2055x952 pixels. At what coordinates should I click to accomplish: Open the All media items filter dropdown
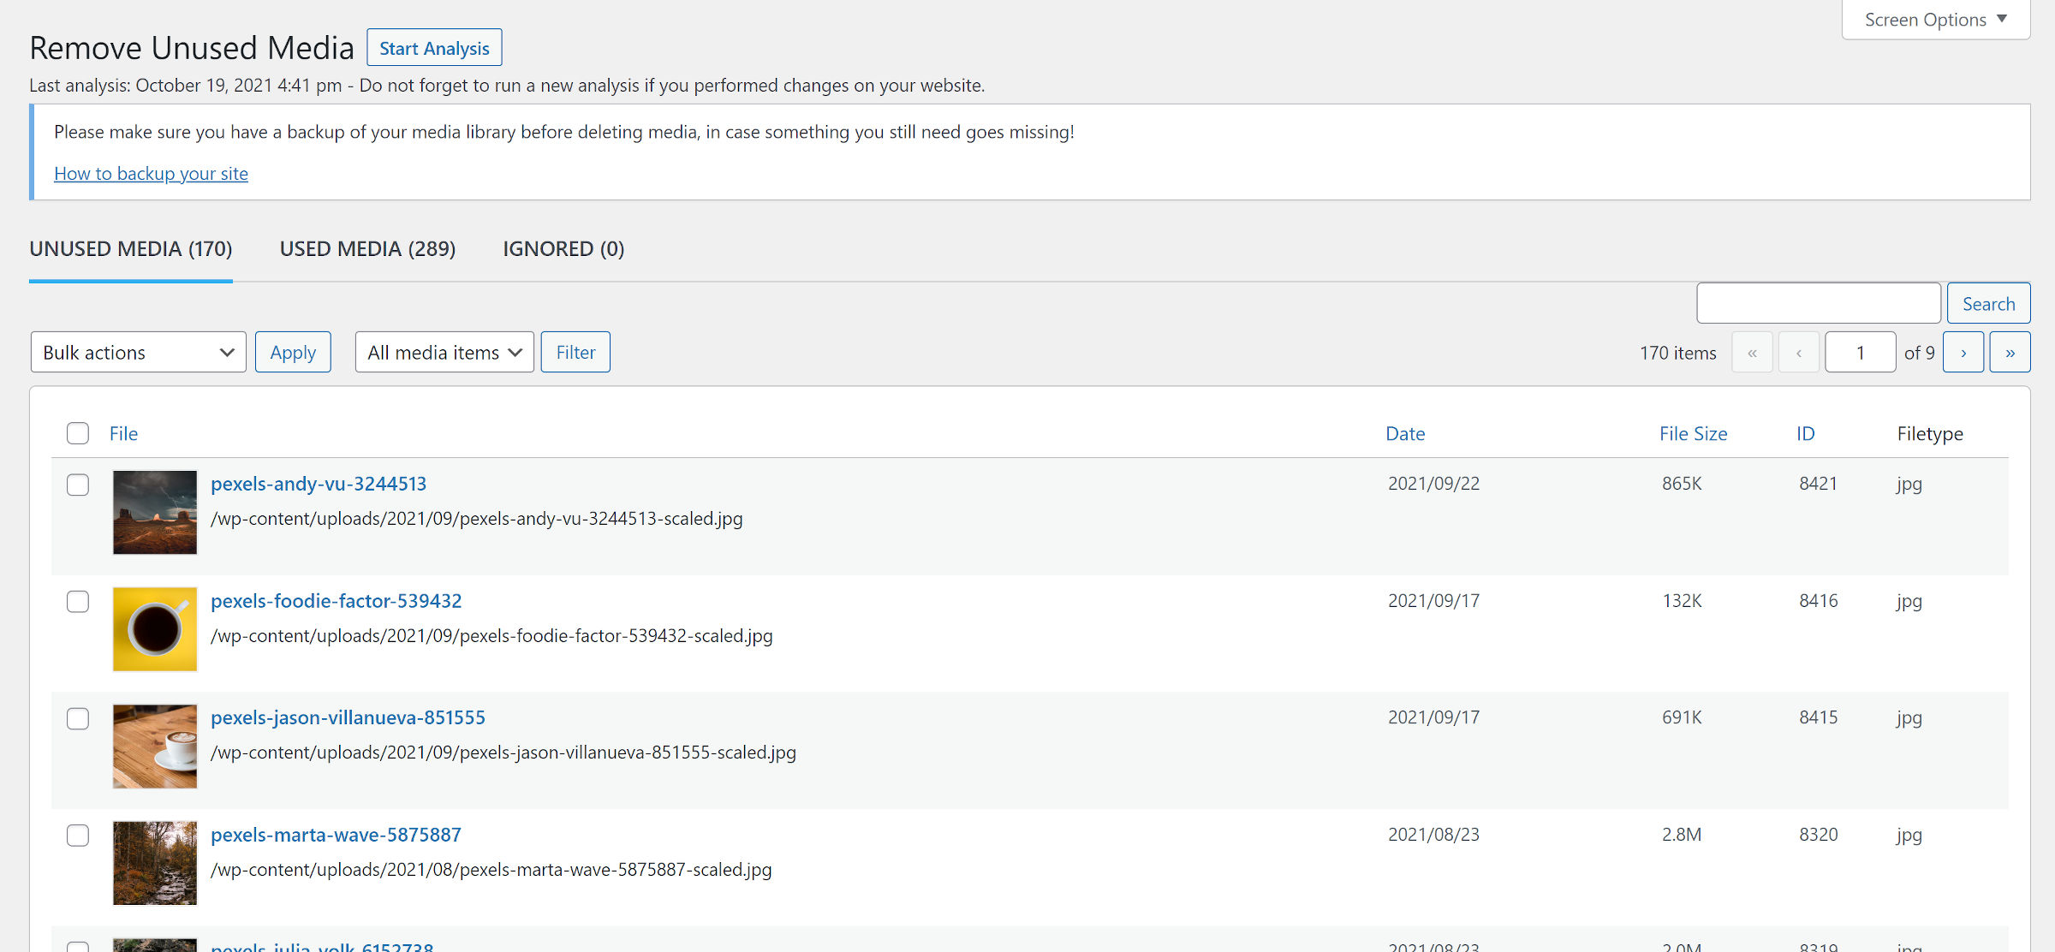444,352
